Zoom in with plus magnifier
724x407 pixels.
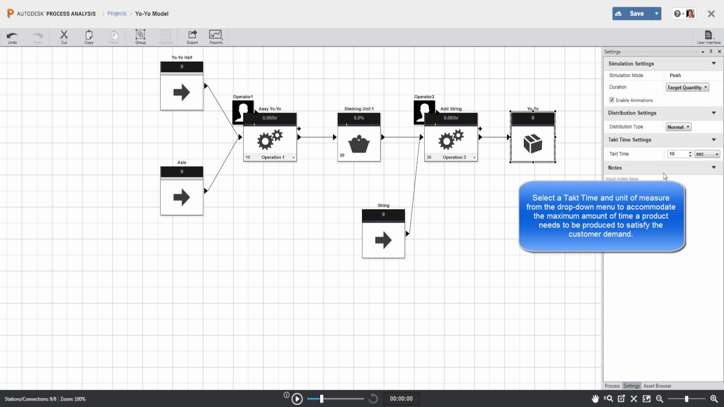[x=714, y=399]
